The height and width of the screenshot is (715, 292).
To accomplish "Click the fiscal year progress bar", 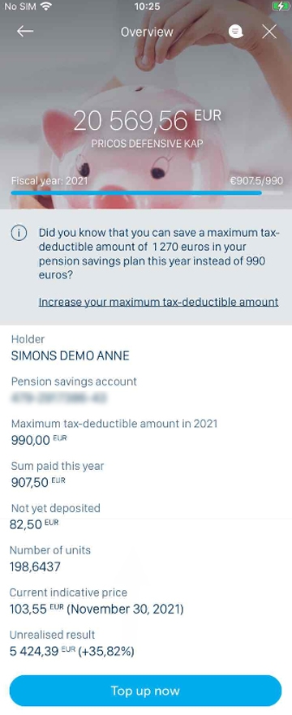I will tap(147, 193).
